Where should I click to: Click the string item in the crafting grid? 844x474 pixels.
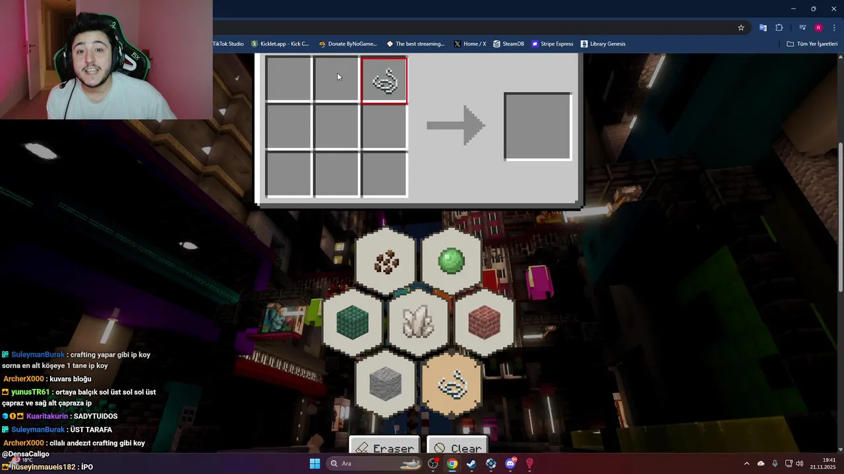point(384,81)
